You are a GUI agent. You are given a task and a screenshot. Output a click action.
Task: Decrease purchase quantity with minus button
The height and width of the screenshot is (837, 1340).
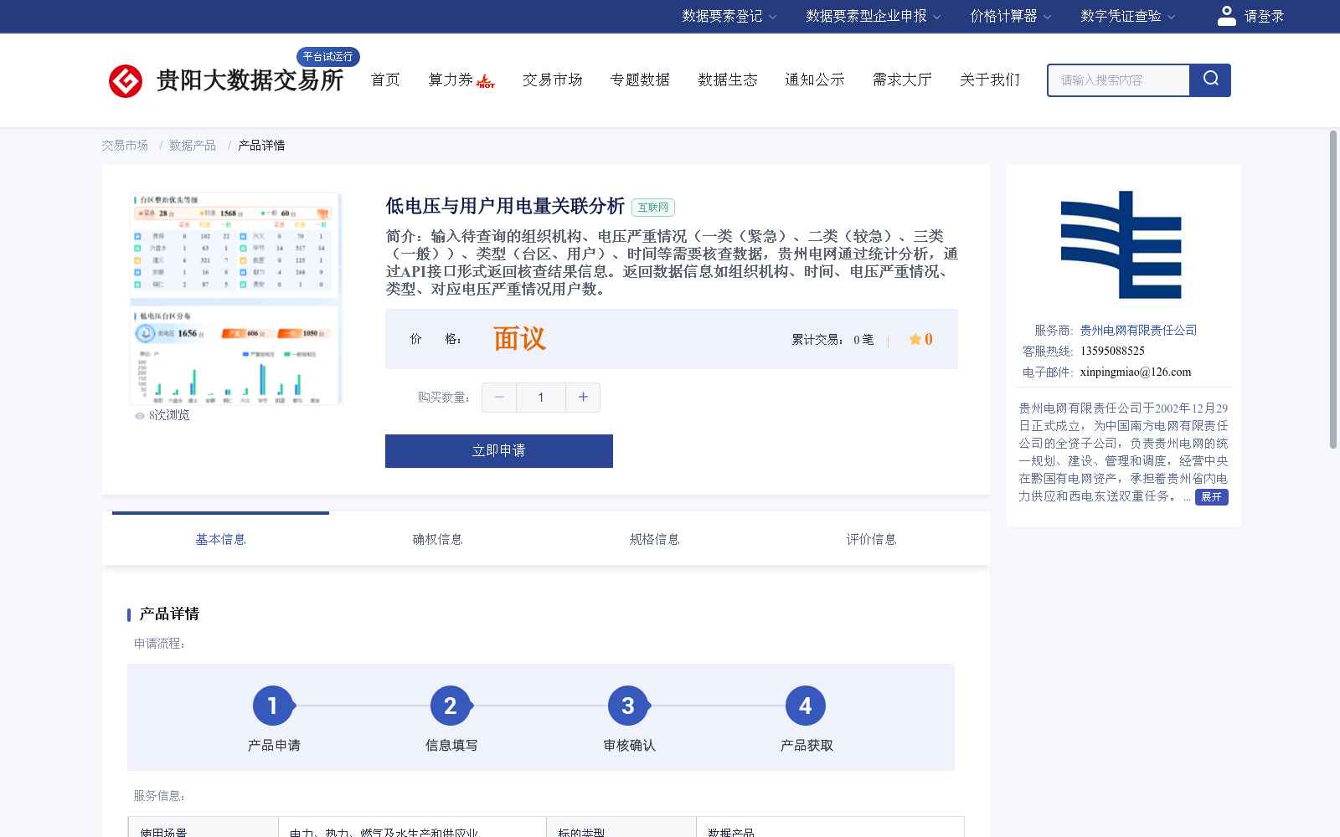[499, 398]
